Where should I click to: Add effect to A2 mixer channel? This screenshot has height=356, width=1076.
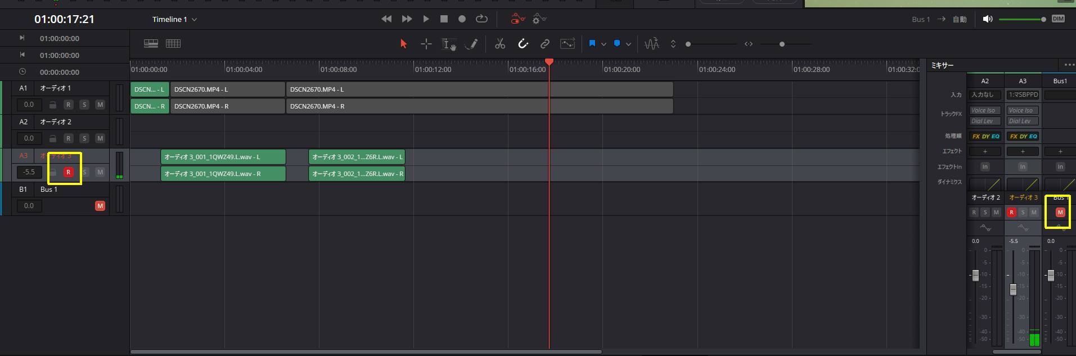[985, 151]
